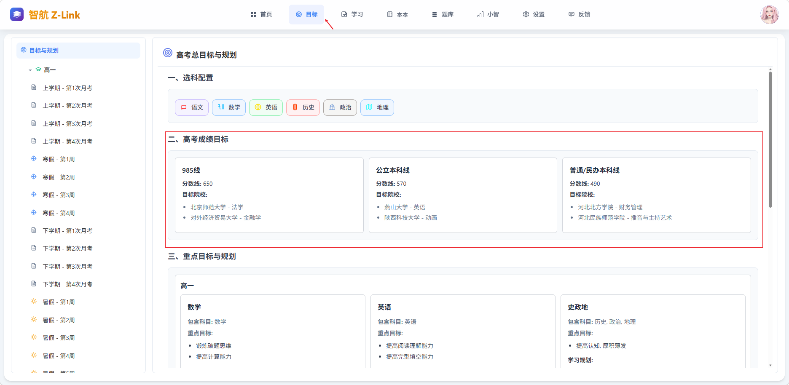Viewport: 789px width, 385px height.
Task: Click the 地理 subject tag
Action: (x=377, y=107)
